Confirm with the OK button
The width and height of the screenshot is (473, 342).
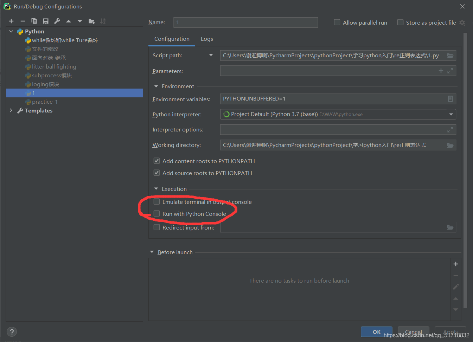pyautogui.click(x=377, y=332)
